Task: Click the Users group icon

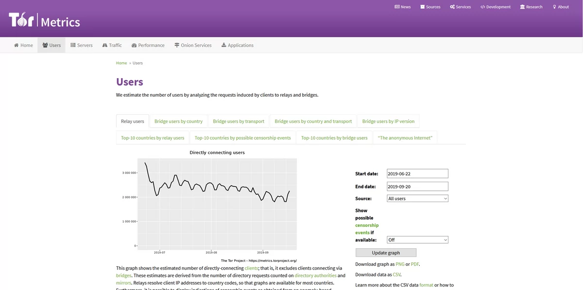Action: pyautogui.click(x=45, y=45)
